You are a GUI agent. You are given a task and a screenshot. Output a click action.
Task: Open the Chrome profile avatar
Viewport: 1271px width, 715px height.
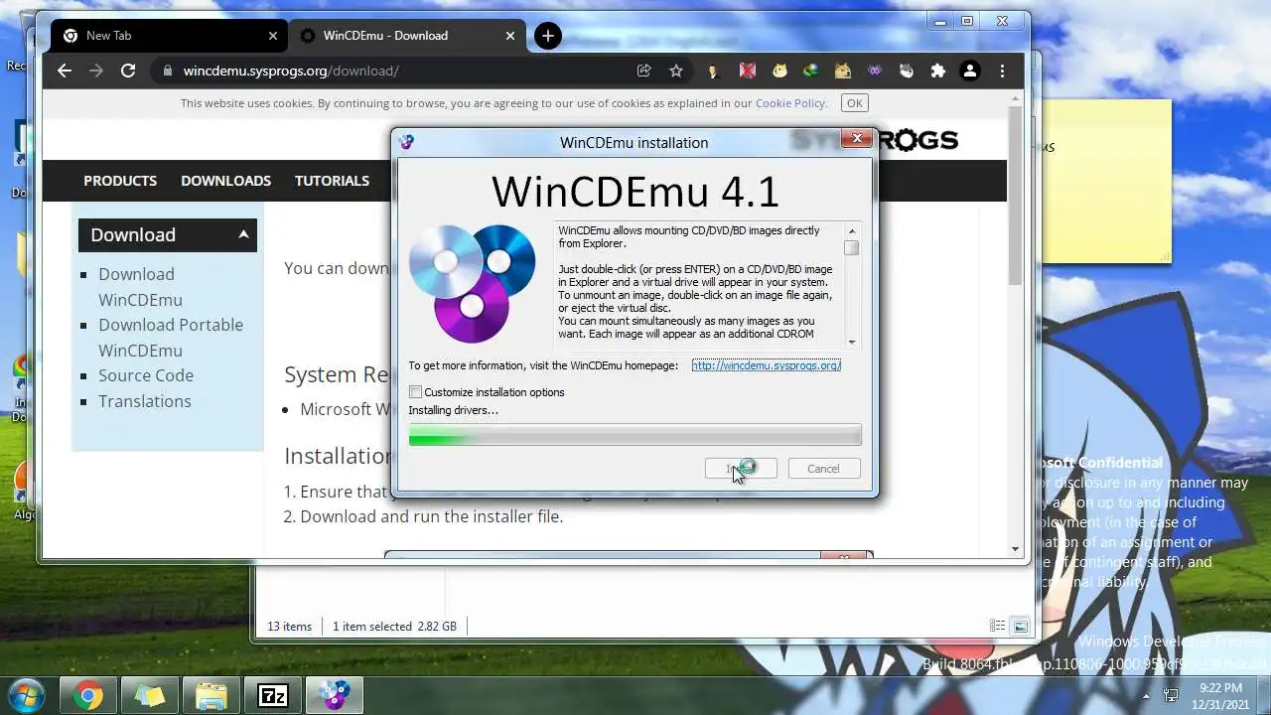pos(970,71)
